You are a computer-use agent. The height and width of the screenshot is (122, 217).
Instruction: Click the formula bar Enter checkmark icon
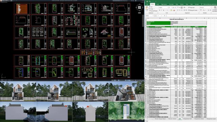click(x=161, y=16)
